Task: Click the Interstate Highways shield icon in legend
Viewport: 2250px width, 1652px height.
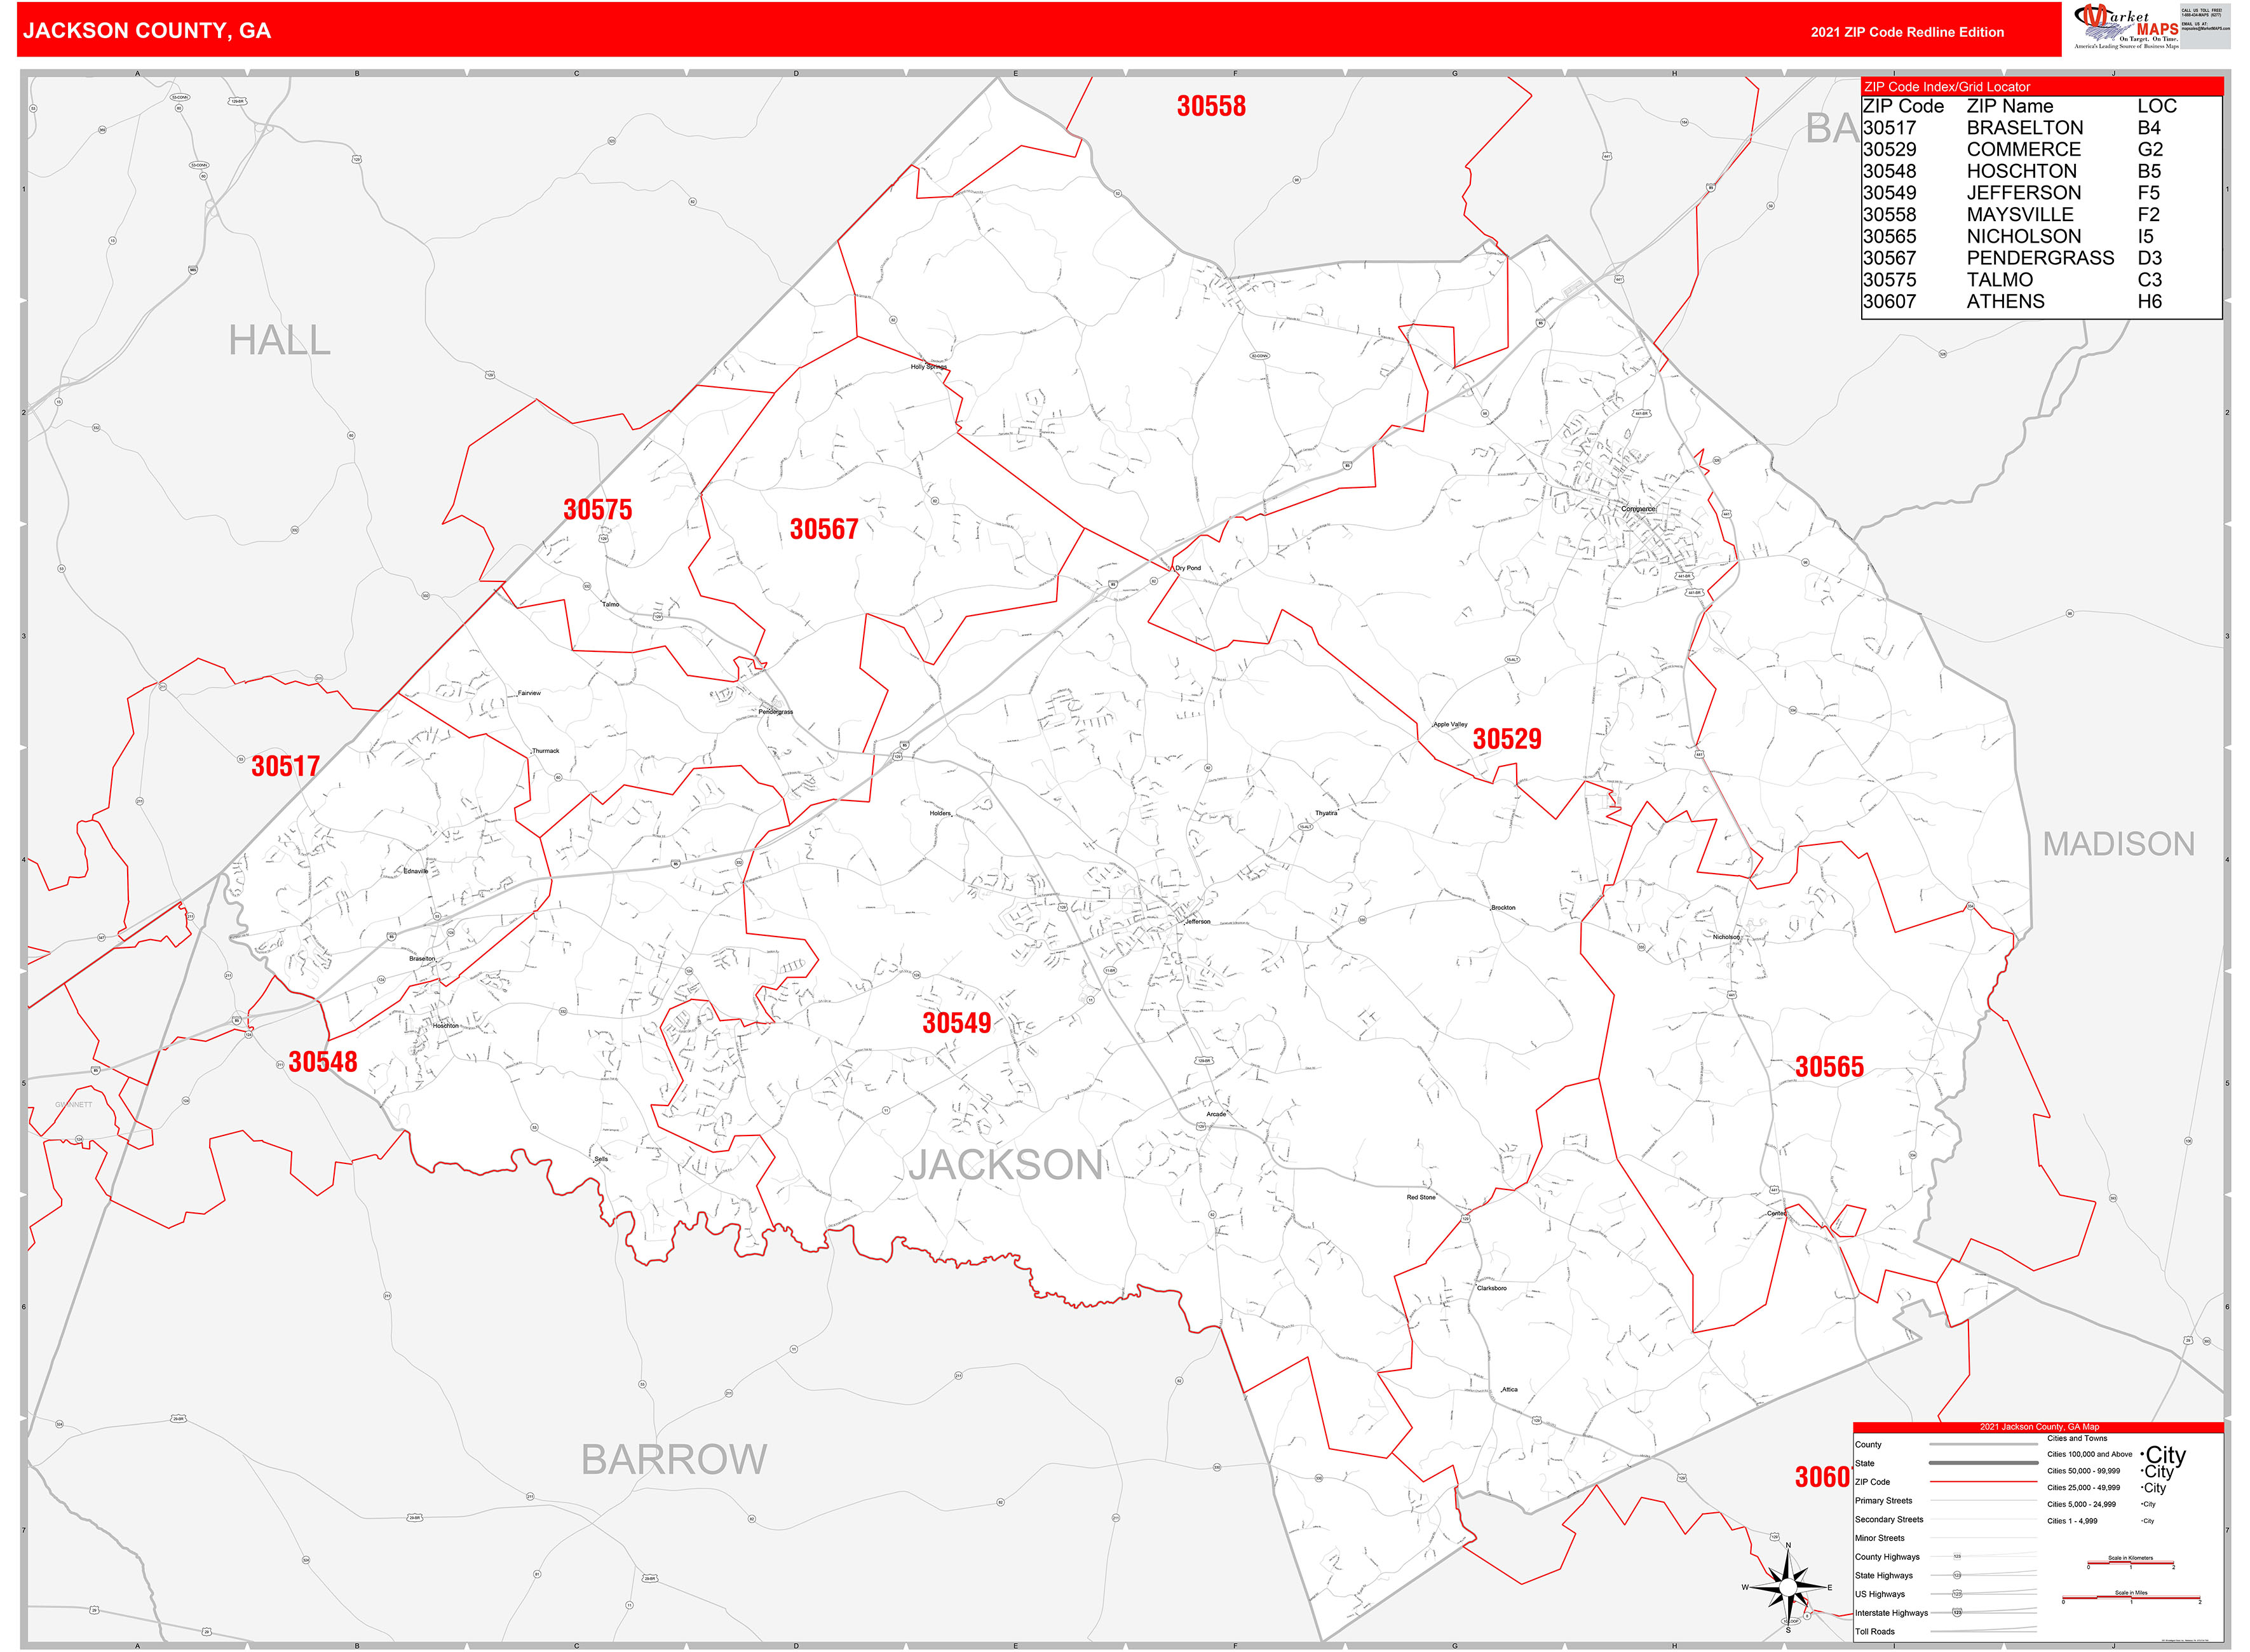Action: click(1957, 1614)
